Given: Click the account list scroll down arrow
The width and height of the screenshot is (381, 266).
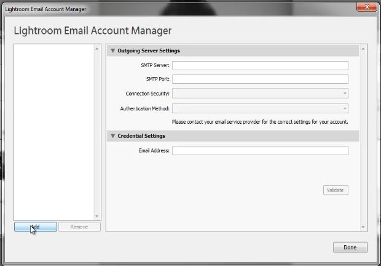Looking at the screenshot, I should click(x=96, y=216).
